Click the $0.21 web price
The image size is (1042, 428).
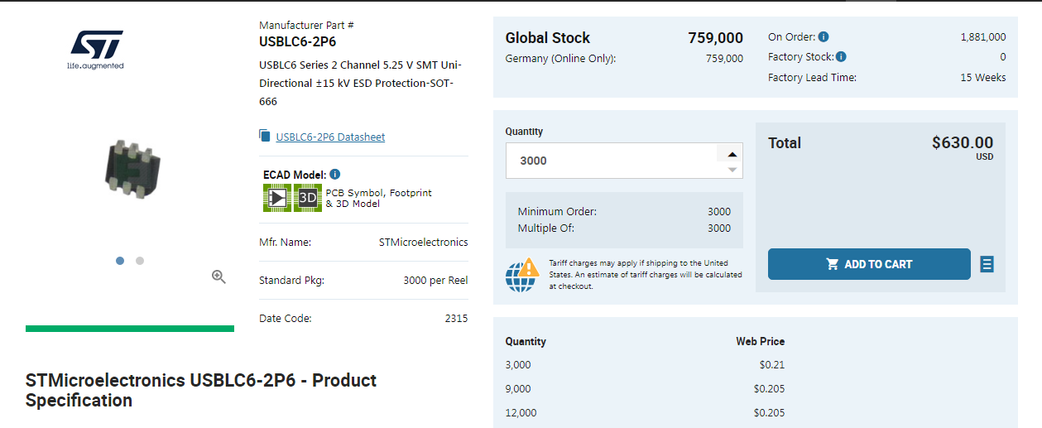click(772, 365)
